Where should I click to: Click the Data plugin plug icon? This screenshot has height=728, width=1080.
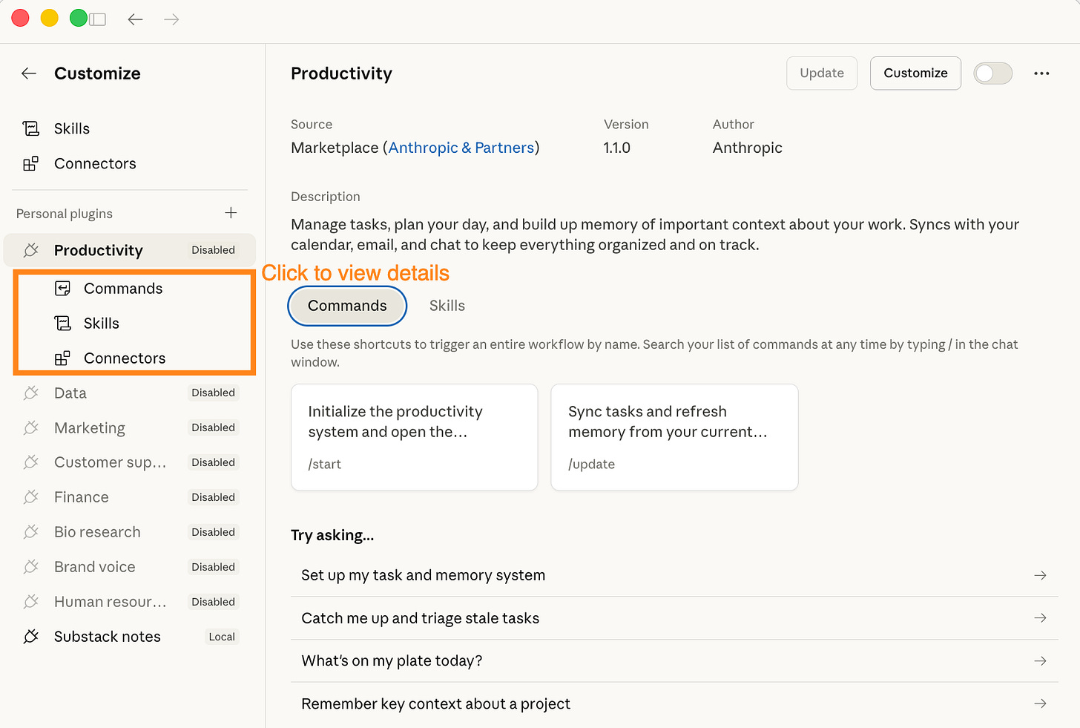tap(31, 393)
